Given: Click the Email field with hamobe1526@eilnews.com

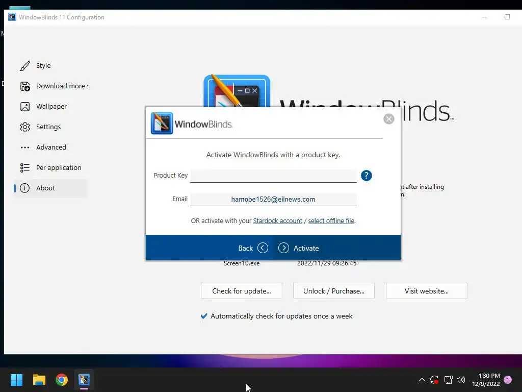Looking at the screenshot, I should click(x=273, y=200).
